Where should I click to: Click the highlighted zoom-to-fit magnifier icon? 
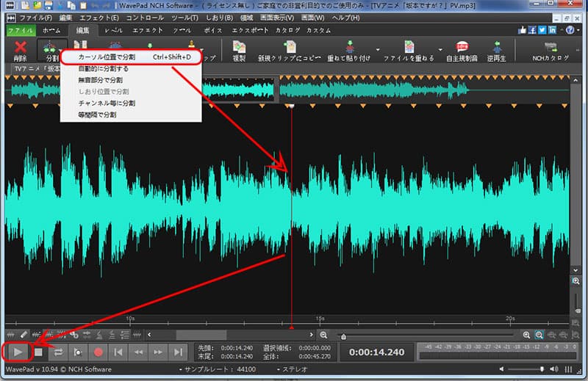point(539,335)
